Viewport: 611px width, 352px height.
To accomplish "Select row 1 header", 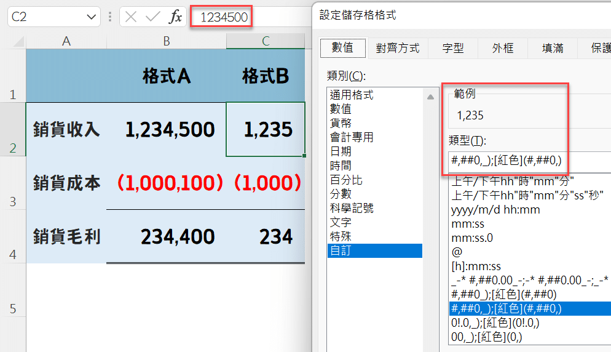I will click(x=13, y=76).
